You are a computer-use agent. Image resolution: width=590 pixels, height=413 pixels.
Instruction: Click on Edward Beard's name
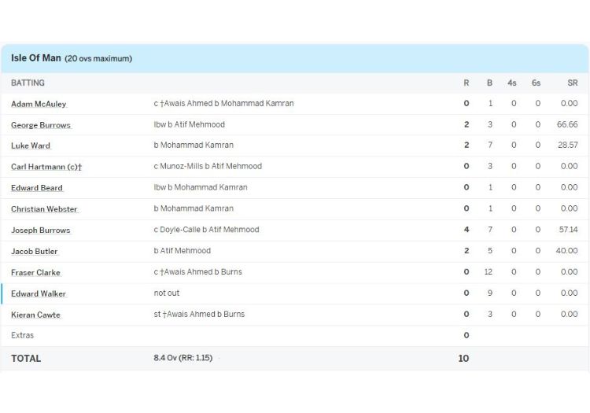click(x=37, y=188)
